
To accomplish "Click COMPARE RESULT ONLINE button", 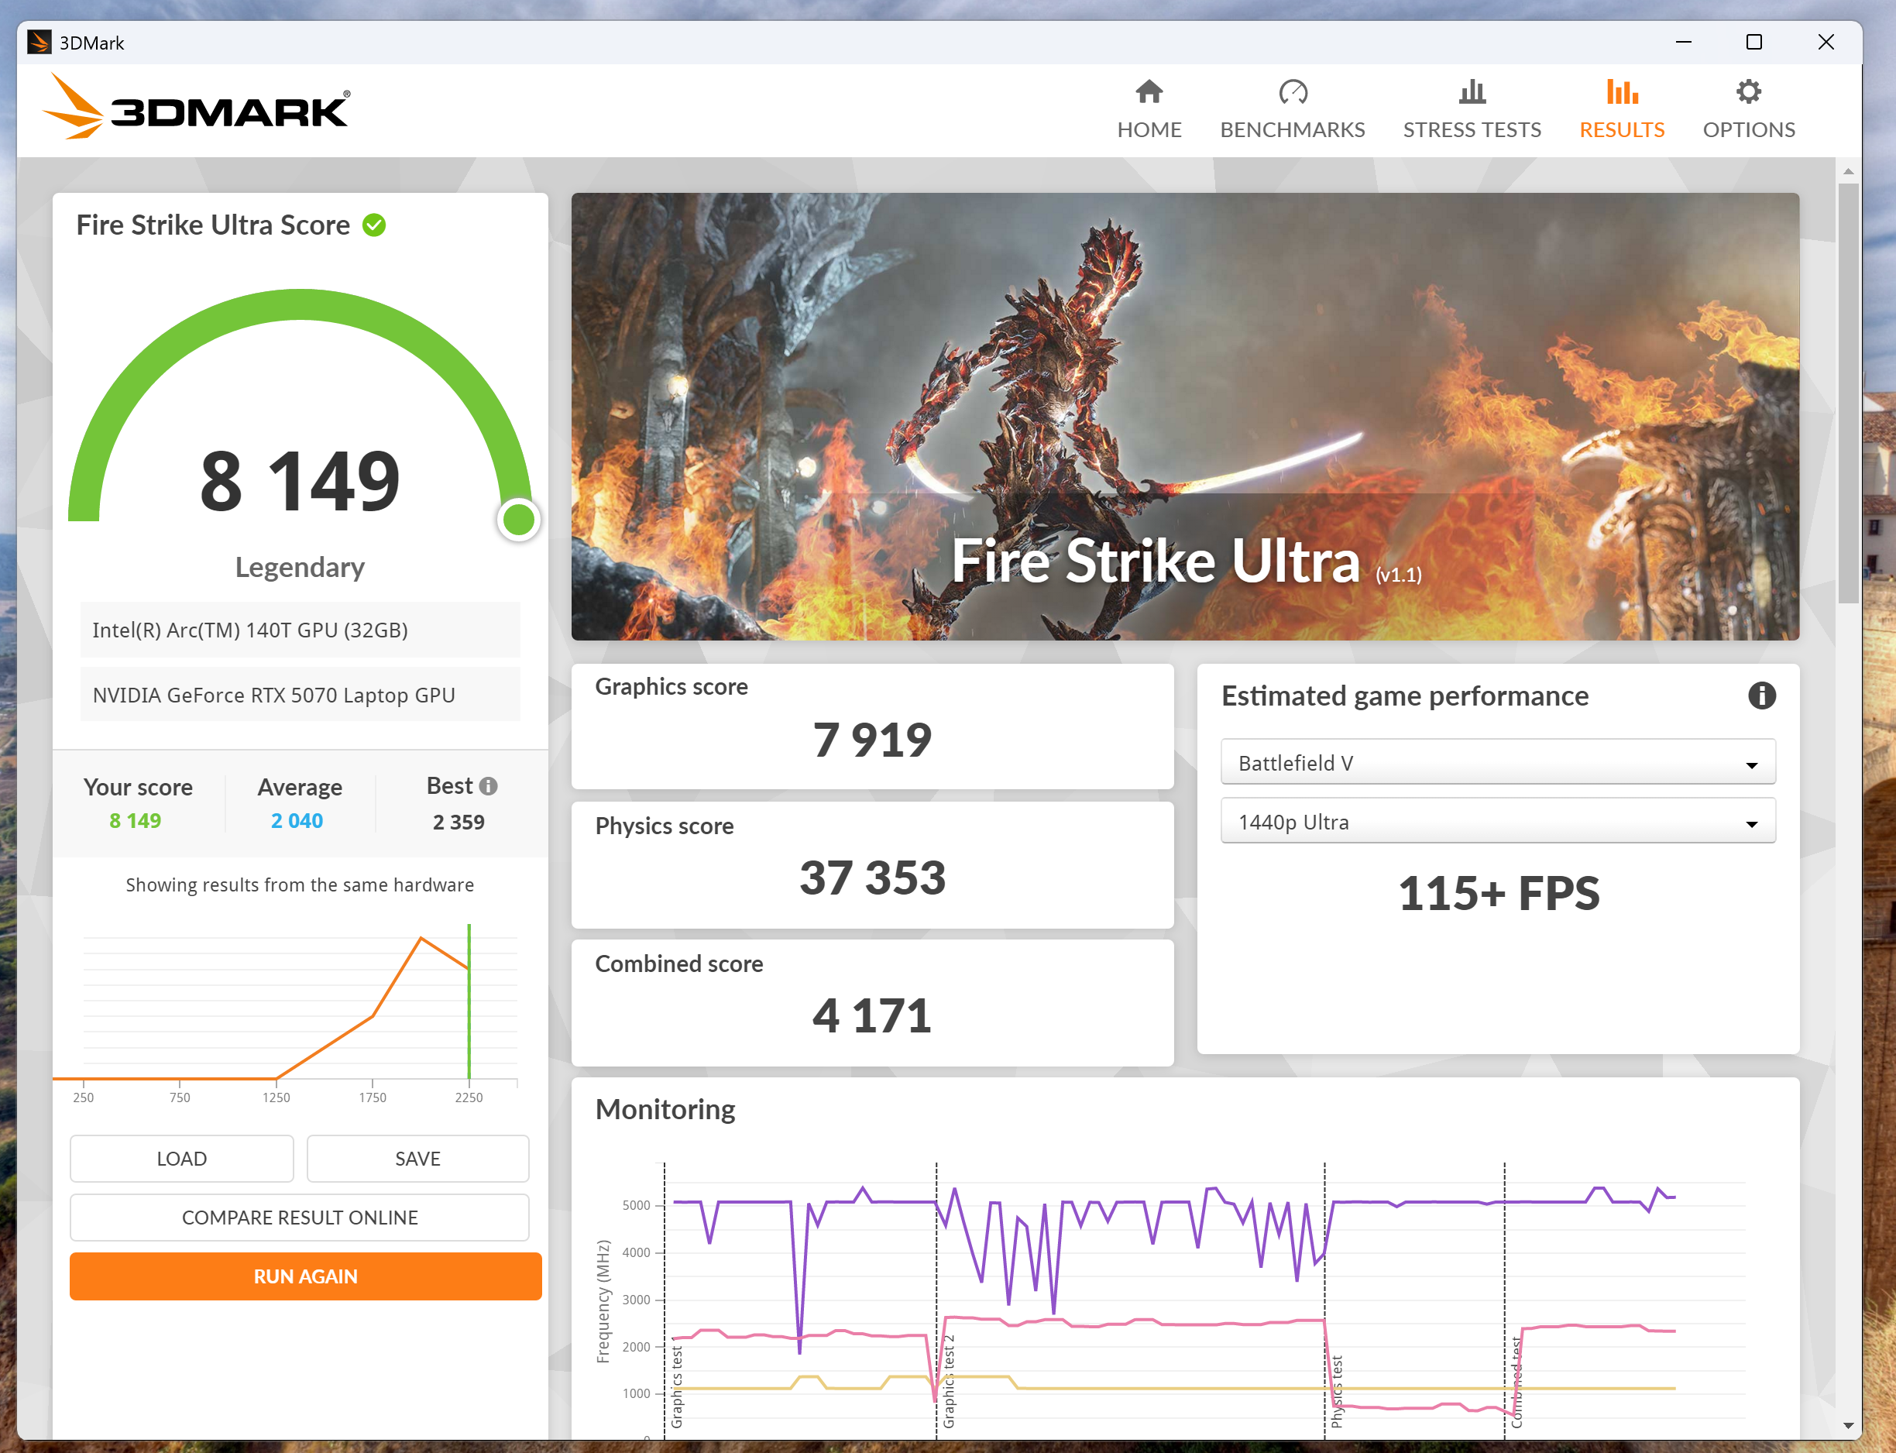I will [299, 1217].
